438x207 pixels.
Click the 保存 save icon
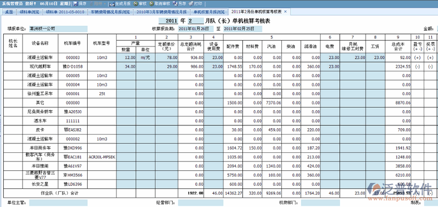coord(75,4)
